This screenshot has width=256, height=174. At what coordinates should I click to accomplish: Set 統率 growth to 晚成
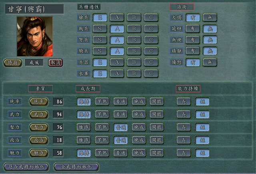(139, 102)
